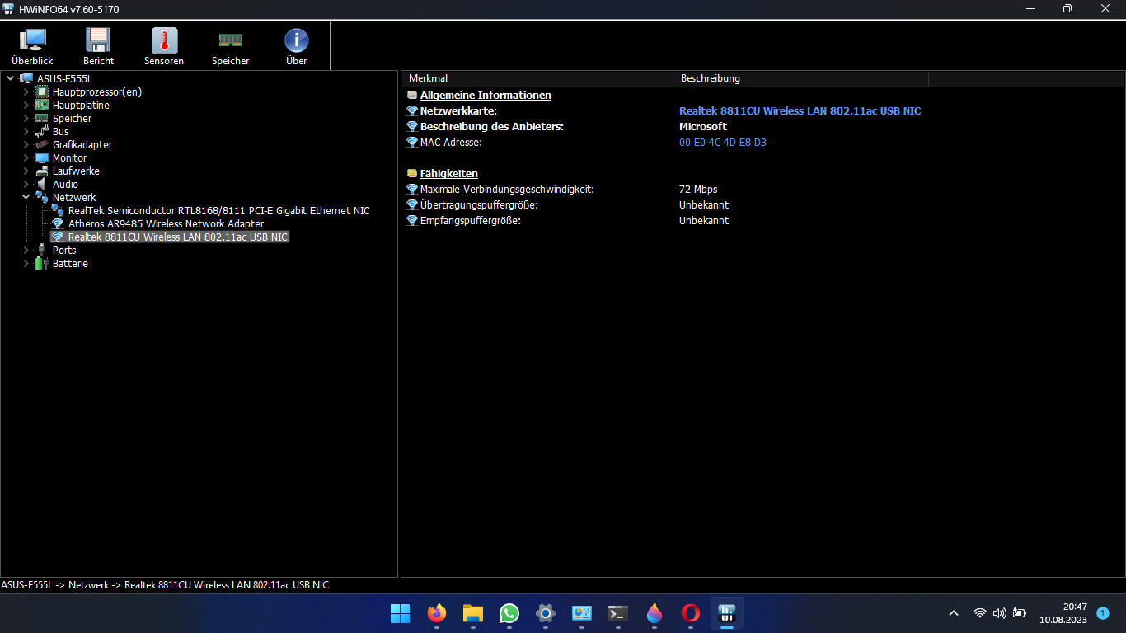Click the status bar path text
Viewport: 1126px width, 633px height.
tap(165, 585)
